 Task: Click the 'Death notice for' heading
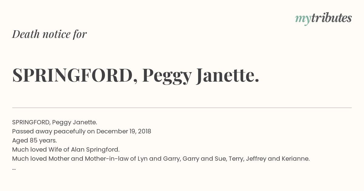[x=49, y=34]
